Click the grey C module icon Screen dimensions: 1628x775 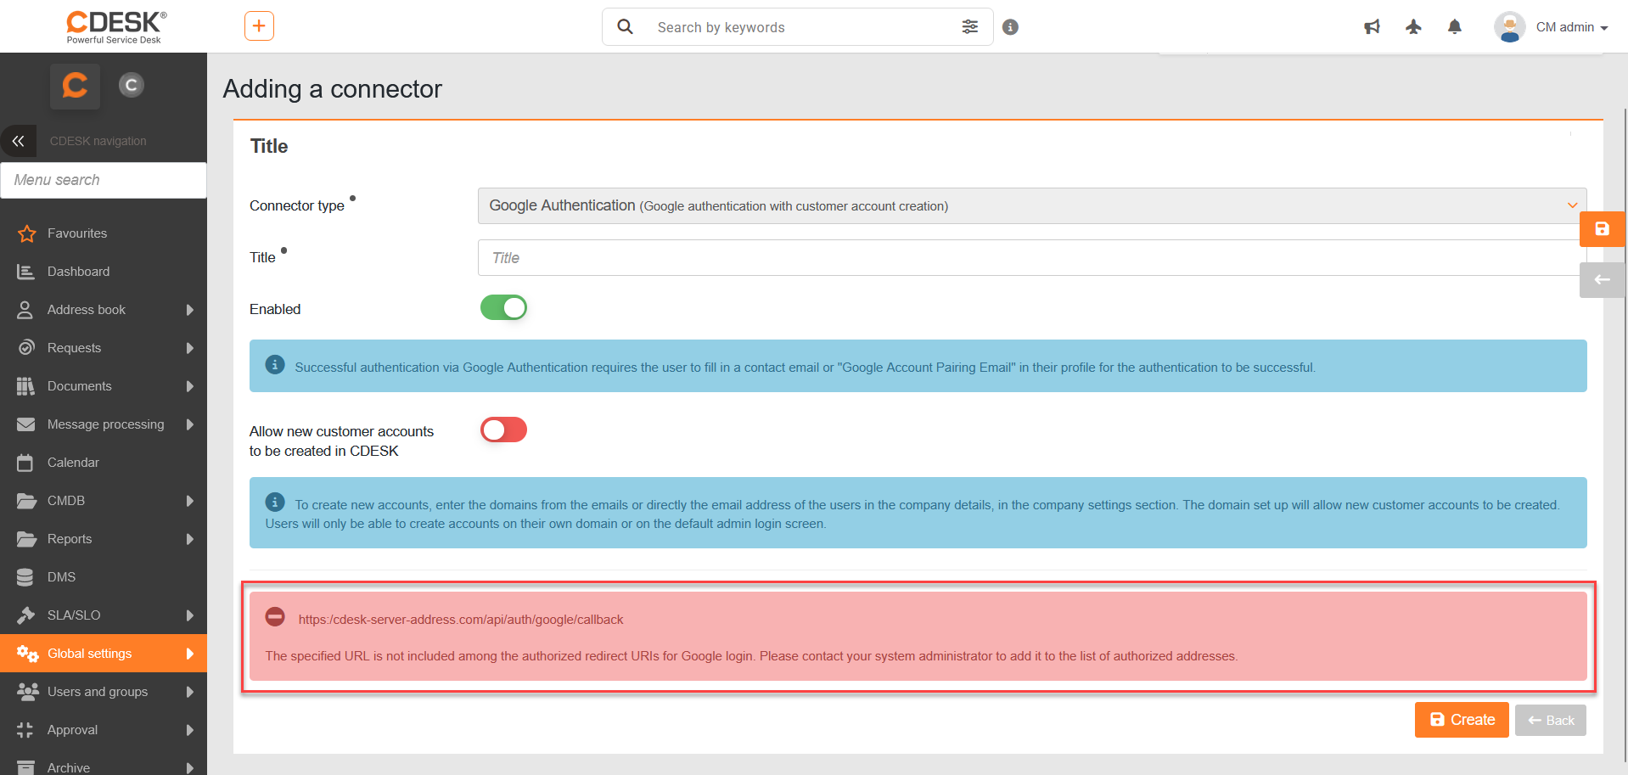click(x=131, y=85)
